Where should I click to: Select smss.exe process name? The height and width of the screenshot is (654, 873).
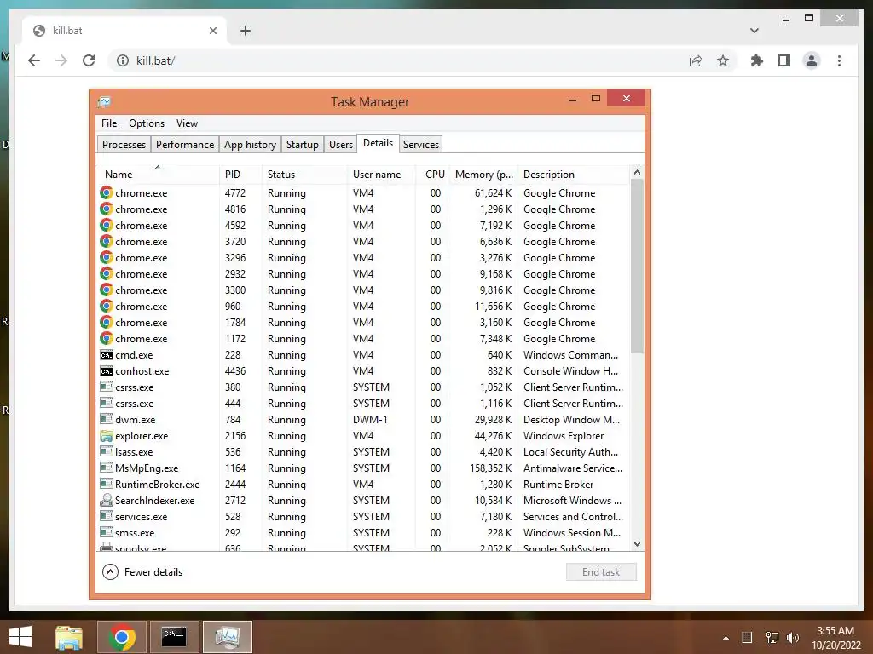tap(135, 533)
